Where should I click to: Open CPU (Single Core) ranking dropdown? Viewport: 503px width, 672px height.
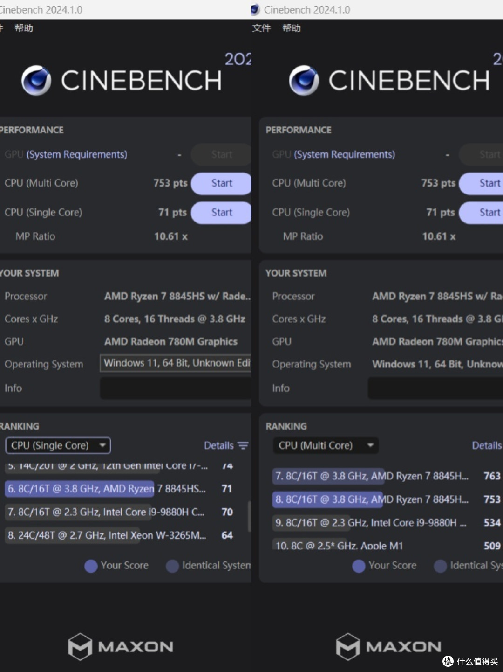tap(58, 445)
